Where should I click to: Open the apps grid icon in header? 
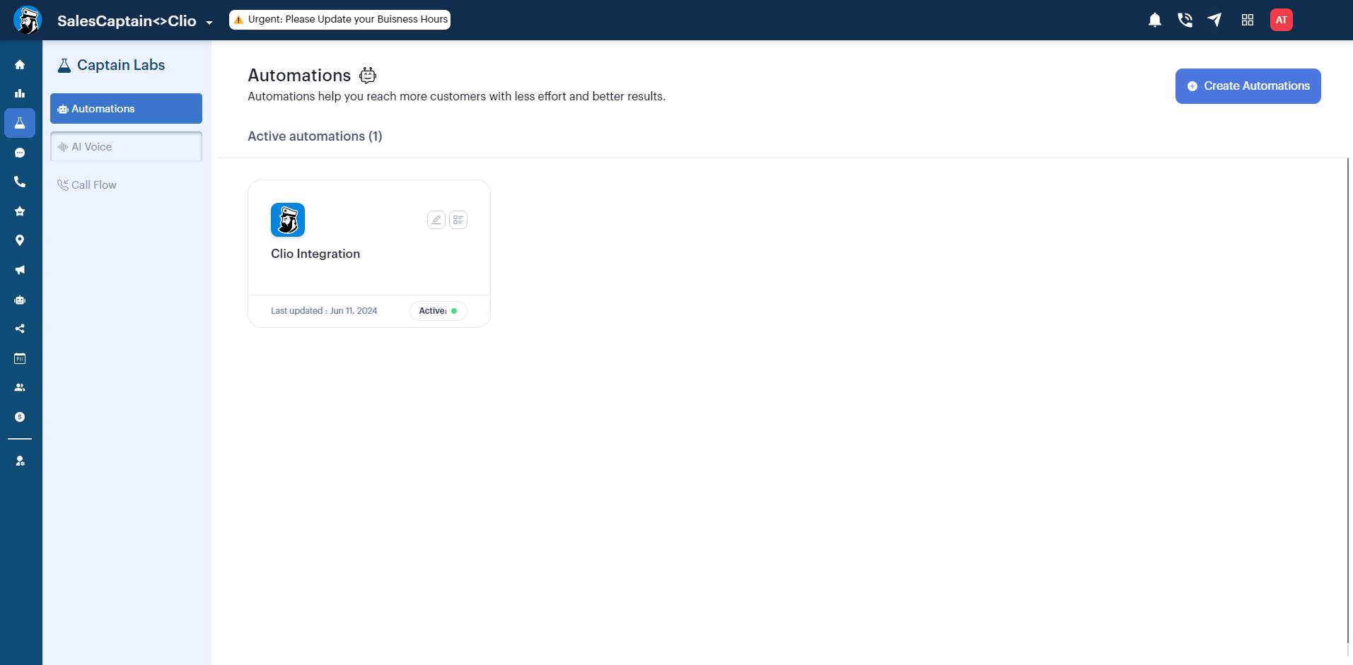tap(1248, 20)
